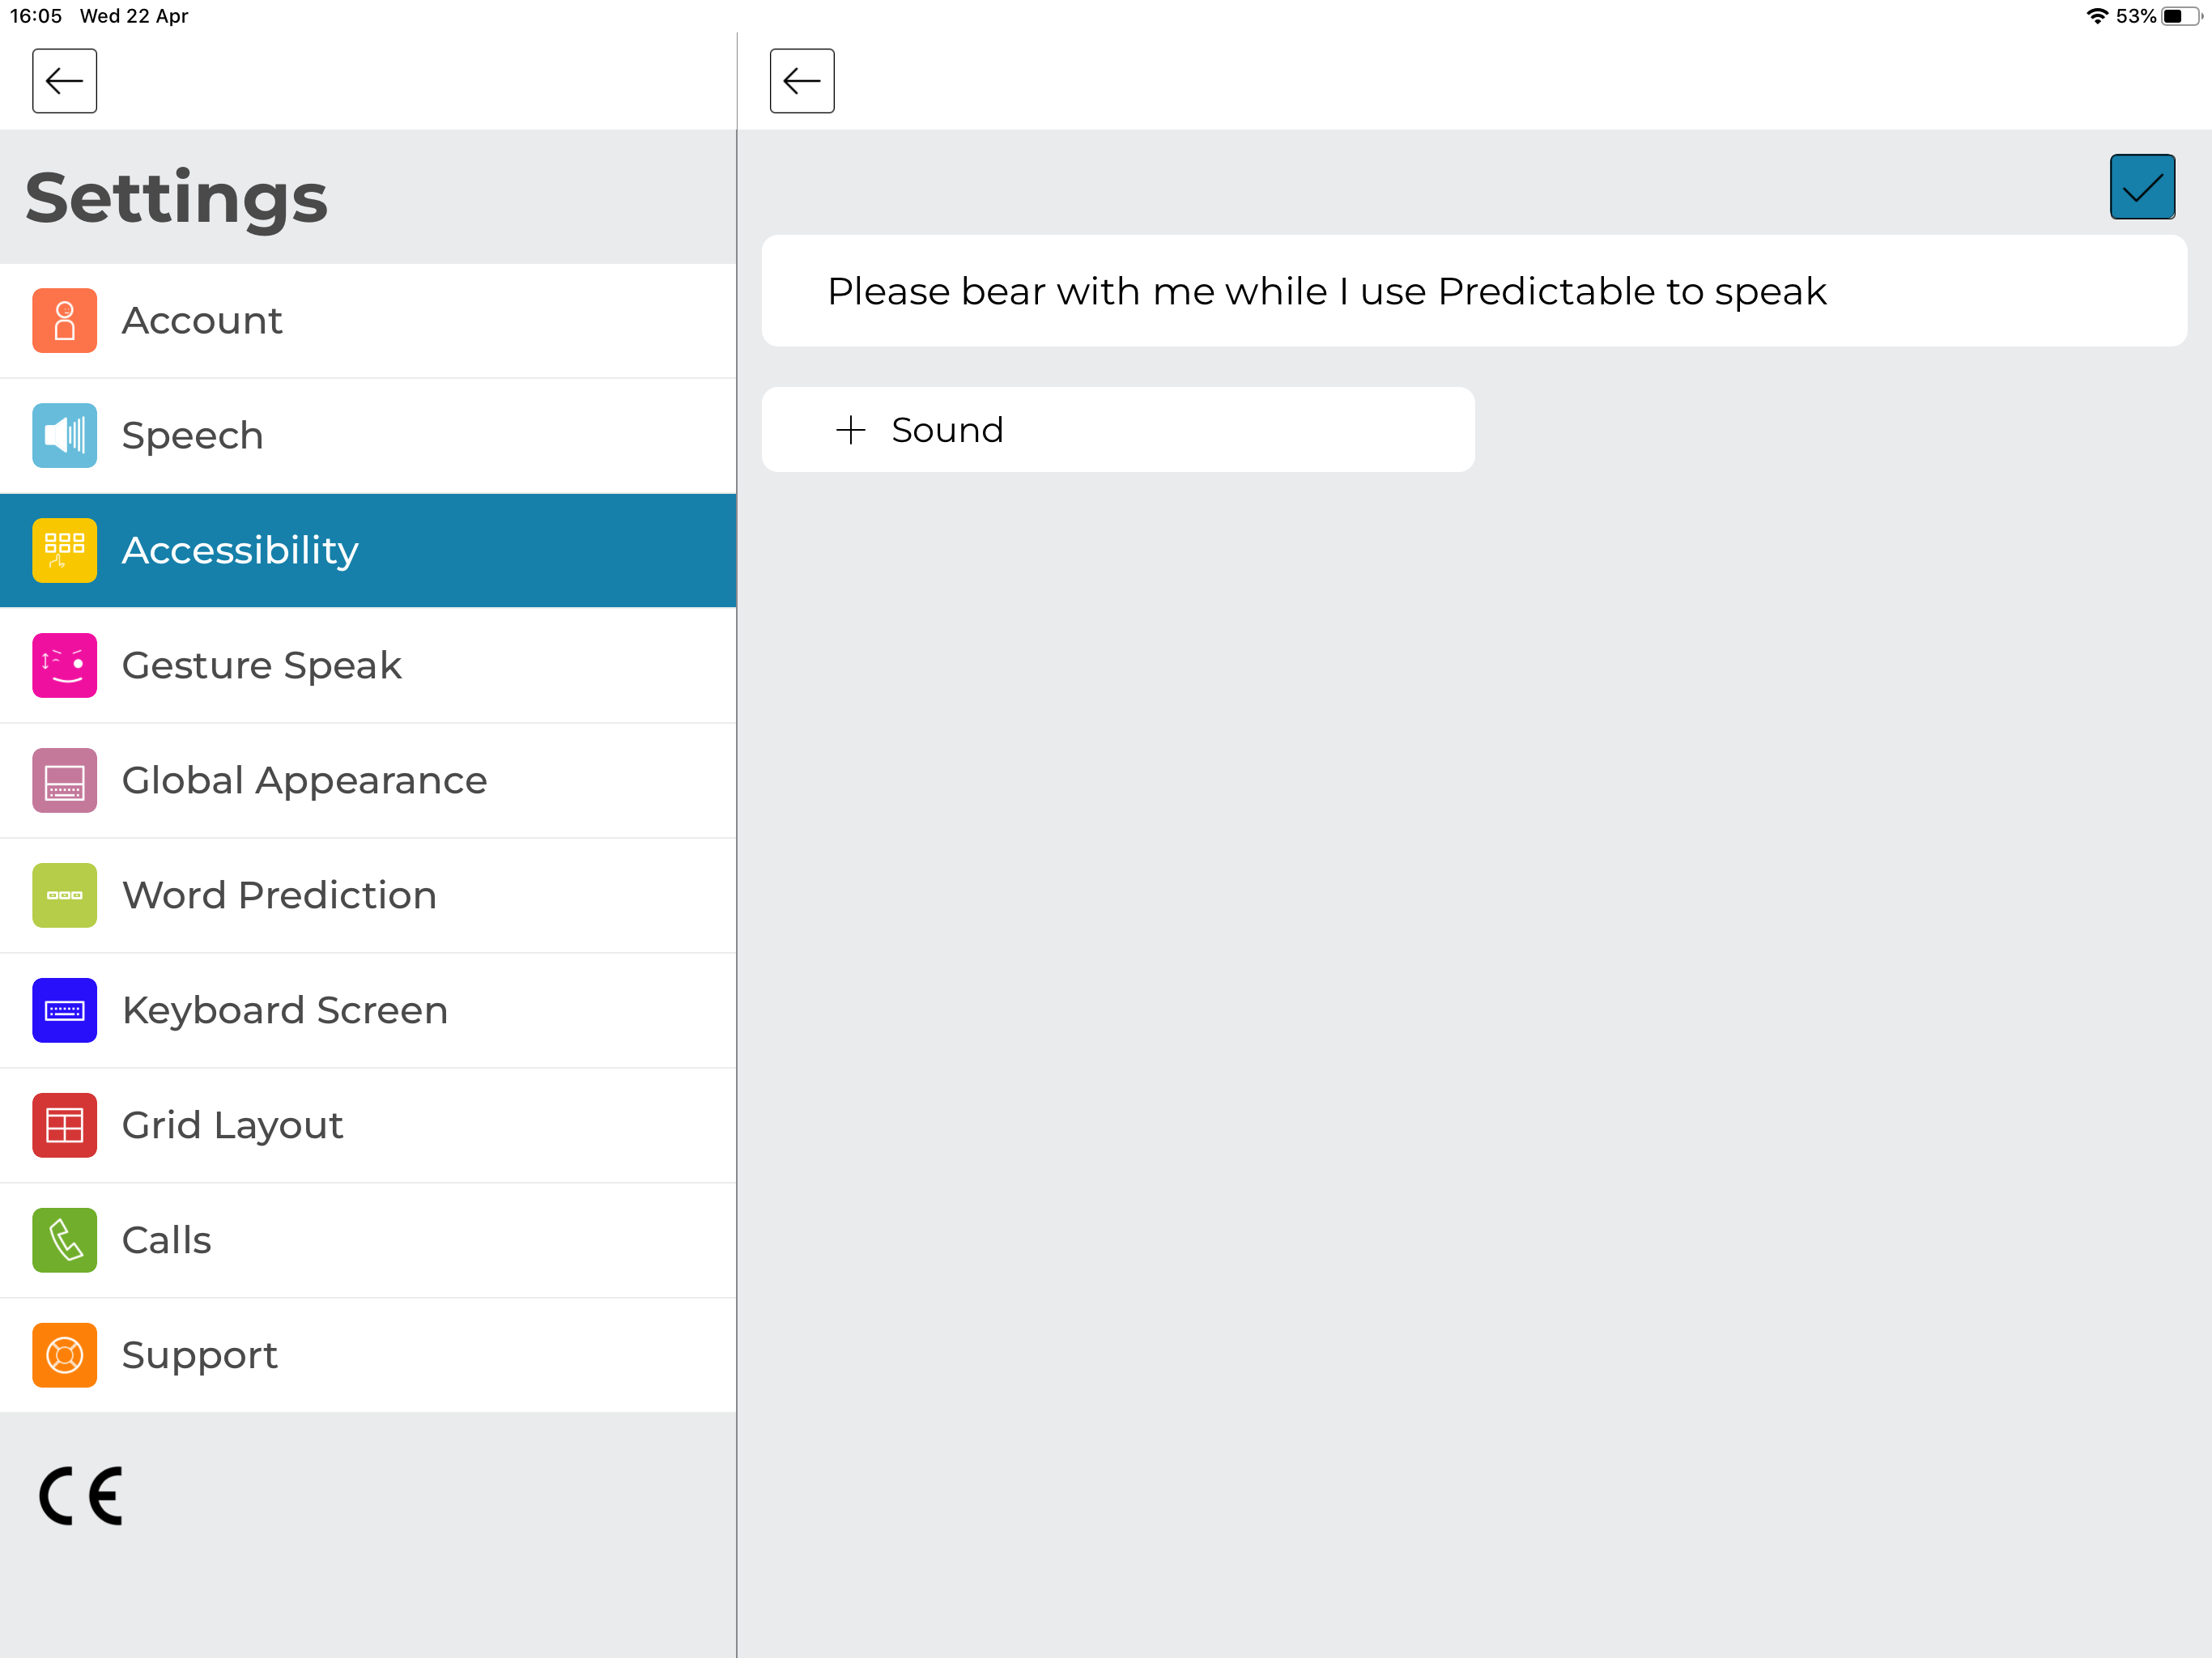This screenshot has height=1658, width=2212.
Task: Tap the pink Gesture Speak face icon
Action: (x=64, y=666)
